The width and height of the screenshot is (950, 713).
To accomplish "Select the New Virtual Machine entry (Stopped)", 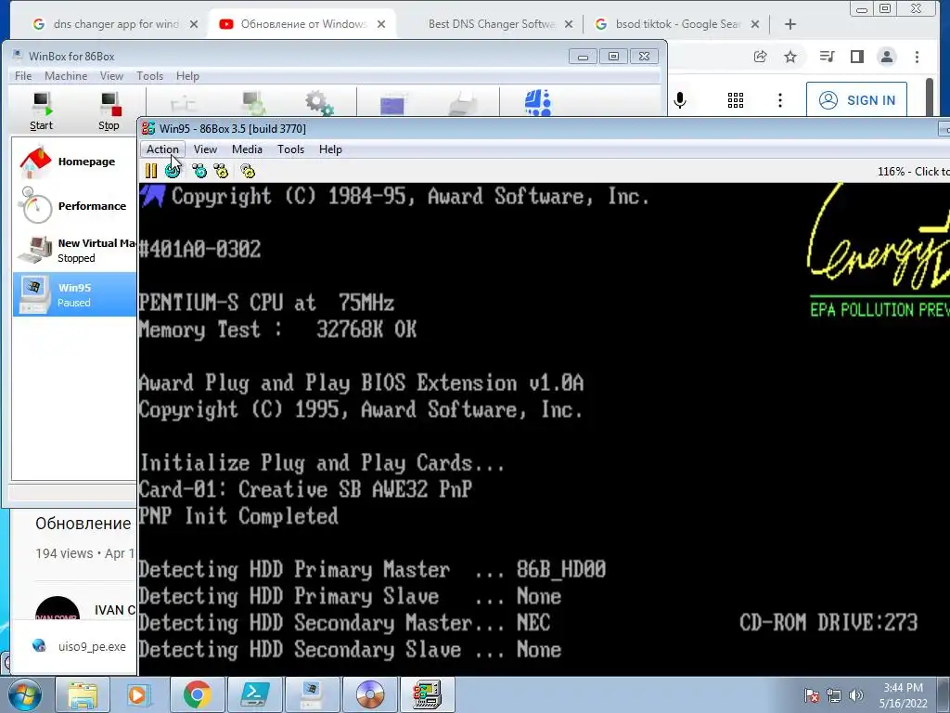I will [x=74, y=251].
